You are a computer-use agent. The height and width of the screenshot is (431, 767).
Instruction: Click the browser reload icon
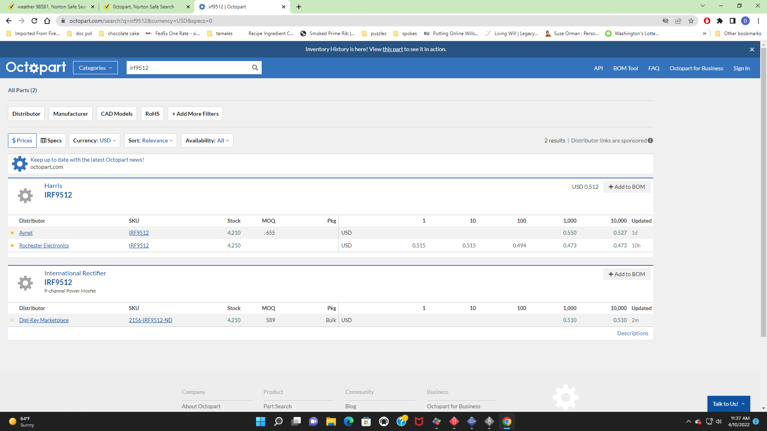pos(34,21)
